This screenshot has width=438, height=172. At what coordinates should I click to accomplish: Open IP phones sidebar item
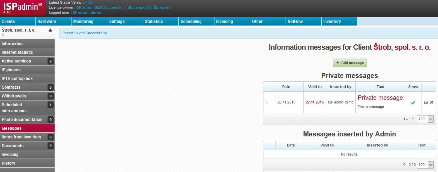tap(27, 70)
